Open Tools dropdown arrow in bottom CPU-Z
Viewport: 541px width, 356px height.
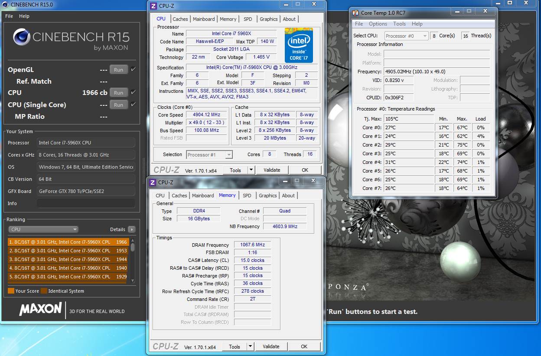coord(250,346)
